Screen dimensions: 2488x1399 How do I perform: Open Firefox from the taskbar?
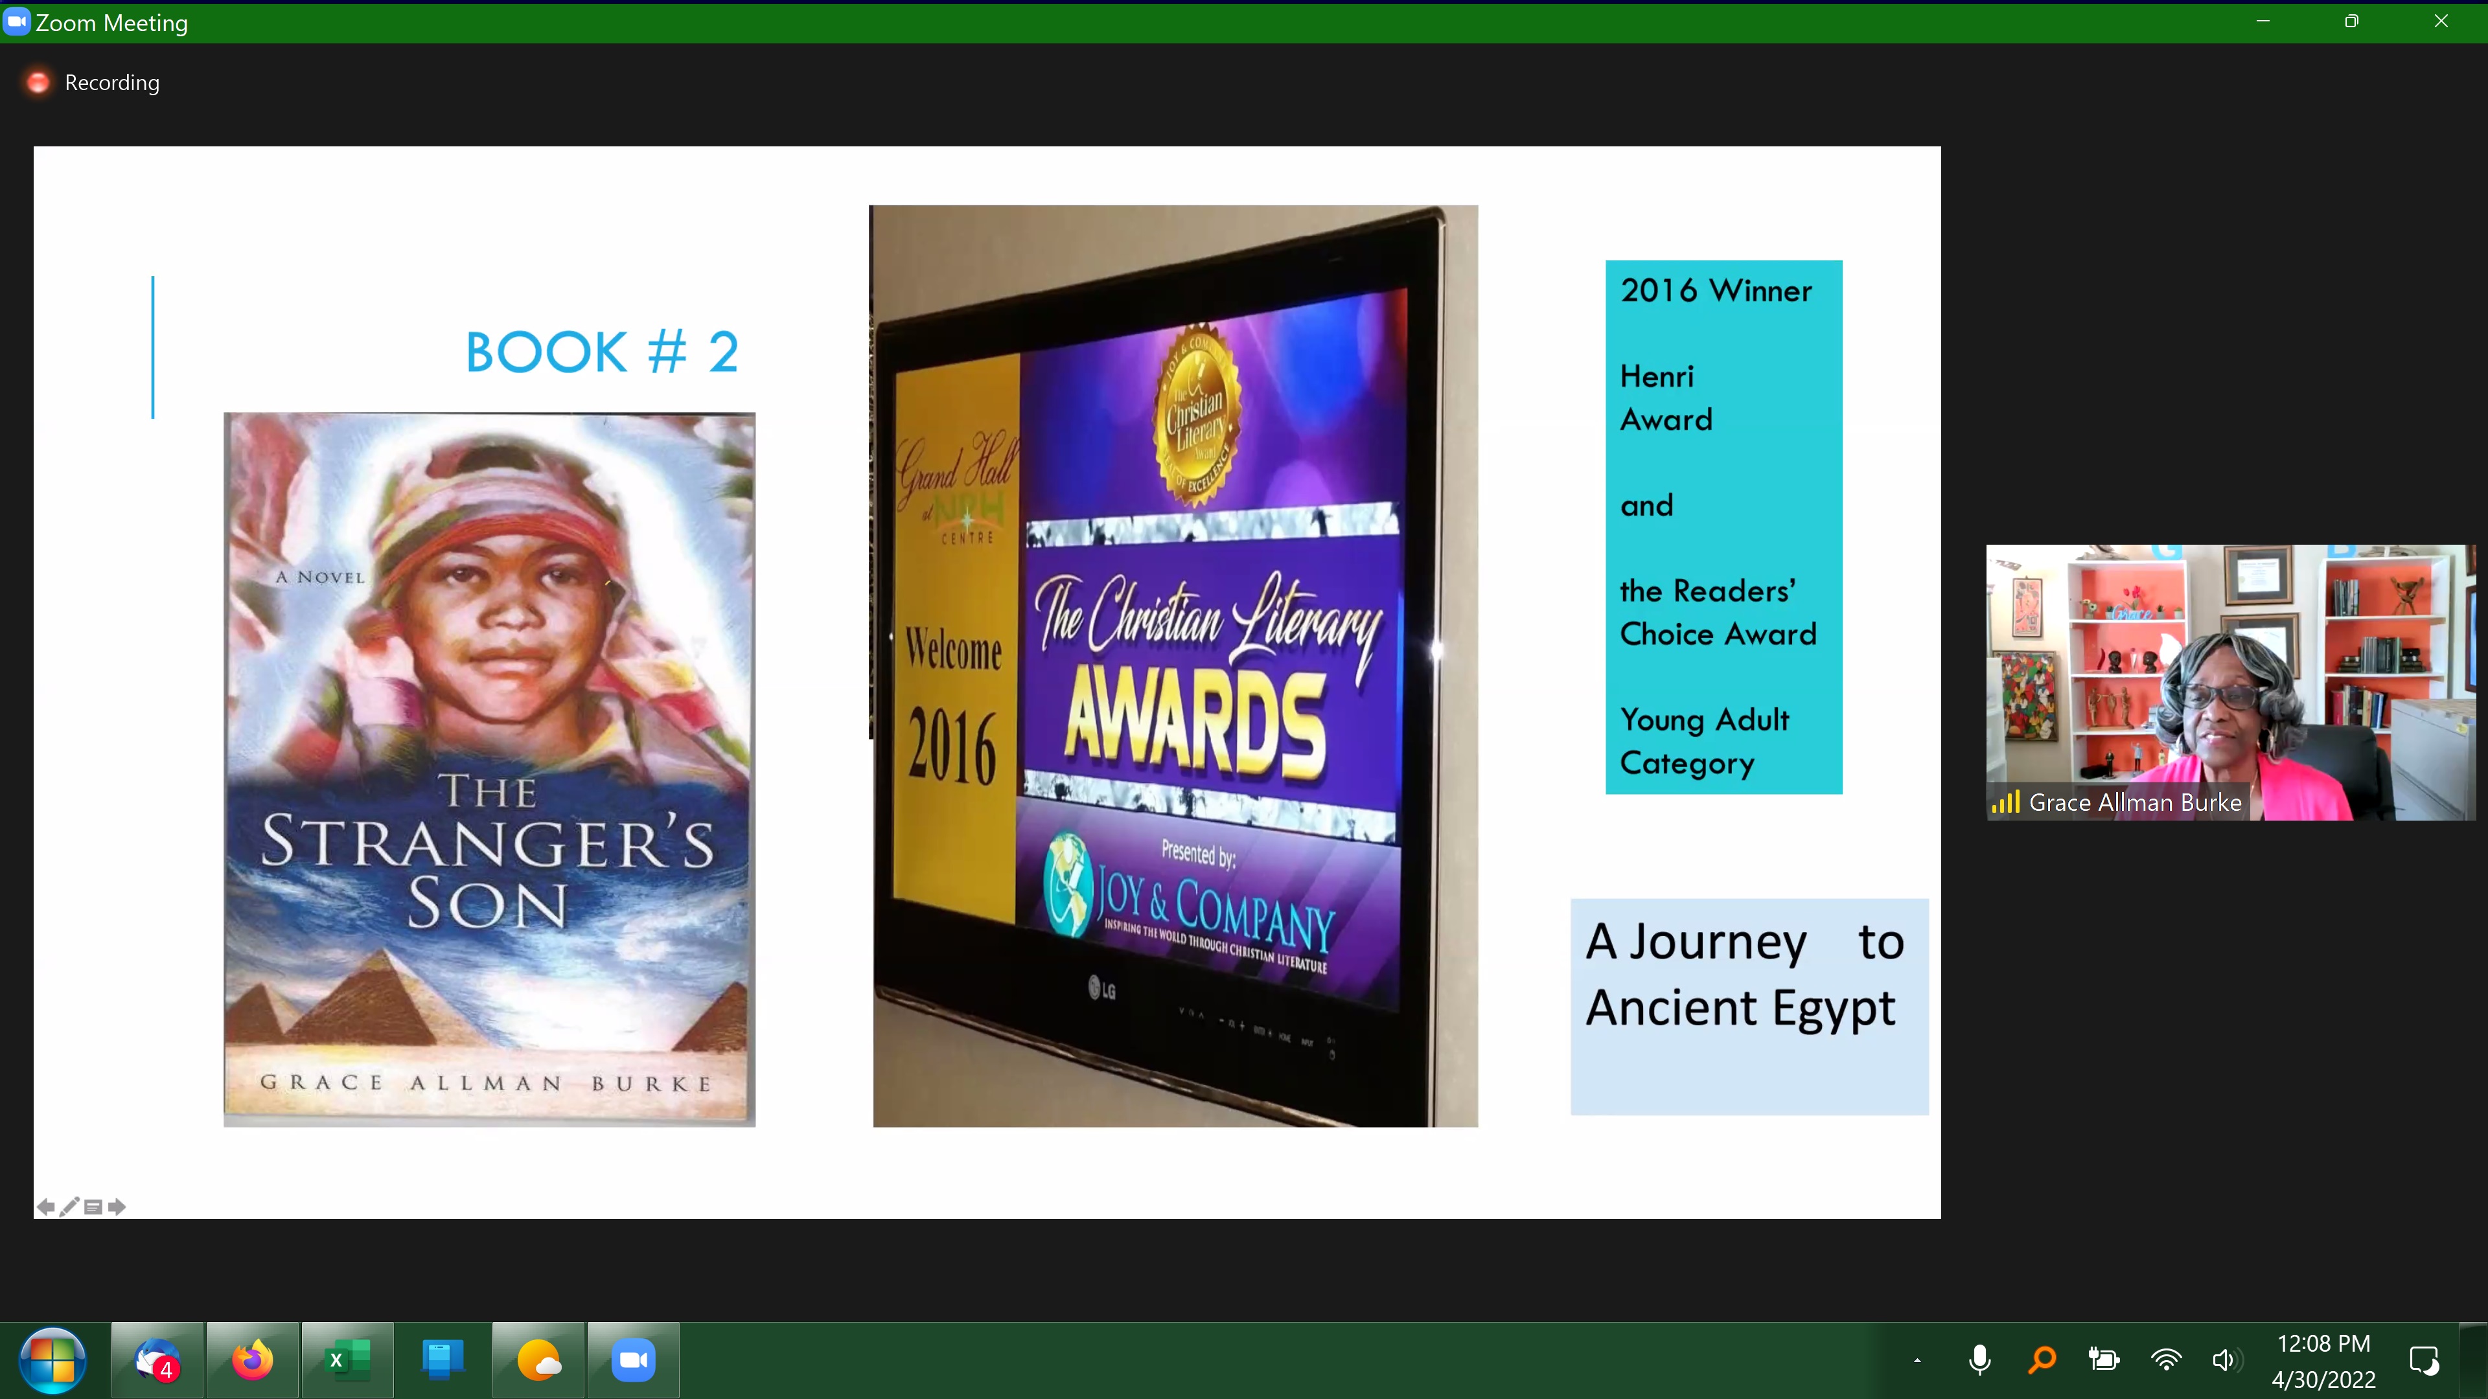coord(252,1360)
